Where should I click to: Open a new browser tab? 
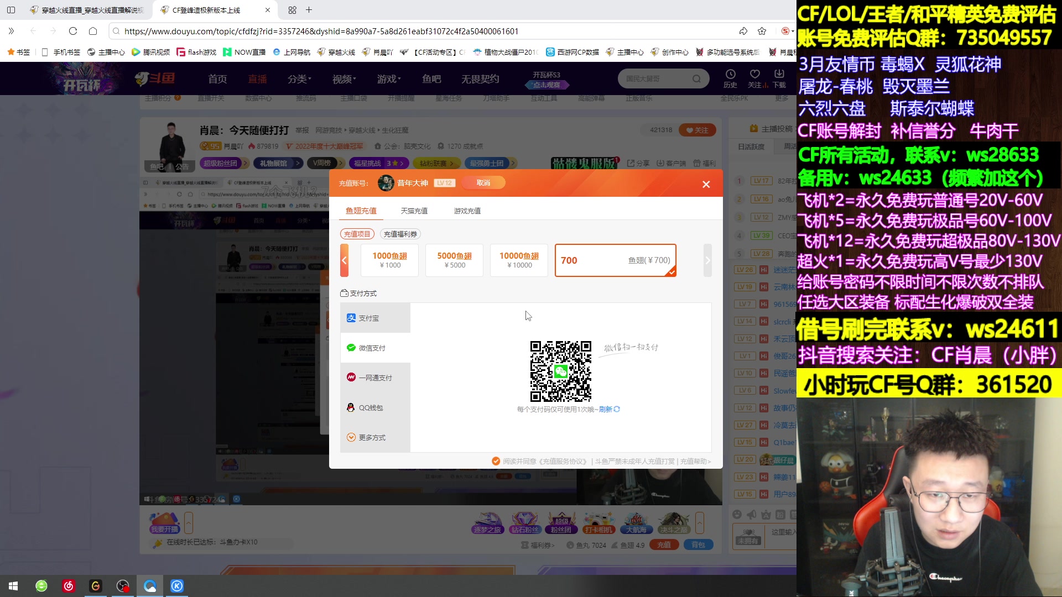click(309, 10)
